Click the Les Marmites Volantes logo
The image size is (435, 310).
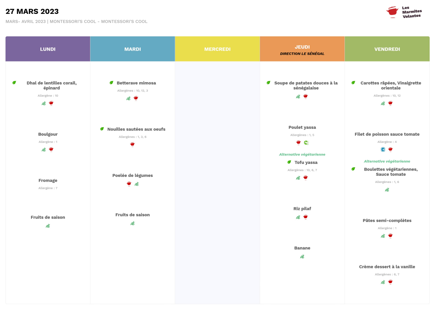[404, 12]
